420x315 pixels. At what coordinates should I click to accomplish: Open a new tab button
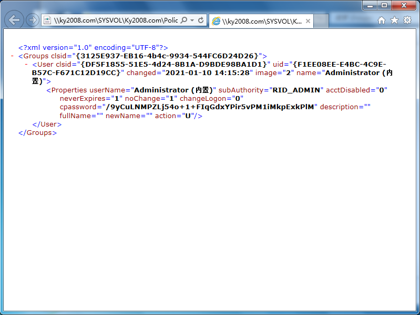[321, 20]
